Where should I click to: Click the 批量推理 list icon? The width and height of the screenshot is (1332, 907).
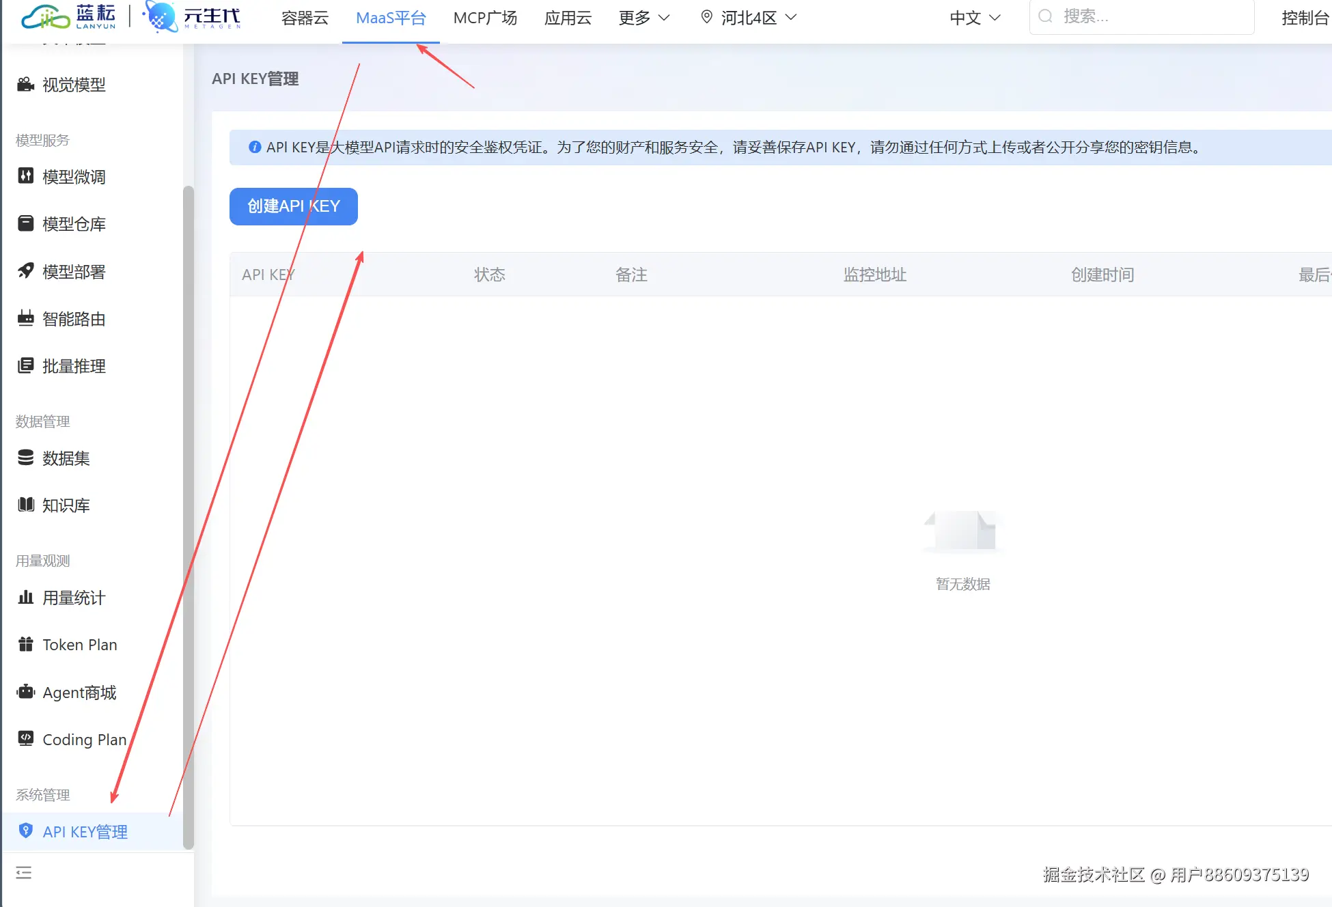pyautogui.click(x=26, y=365)
